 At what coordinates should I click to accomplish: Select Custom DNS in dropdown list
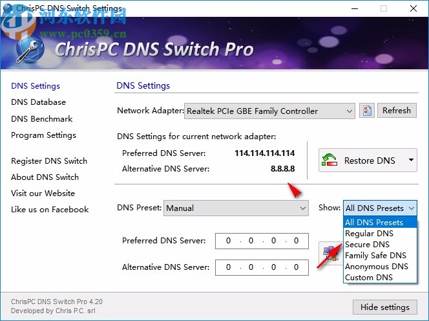tap(380, 277)
